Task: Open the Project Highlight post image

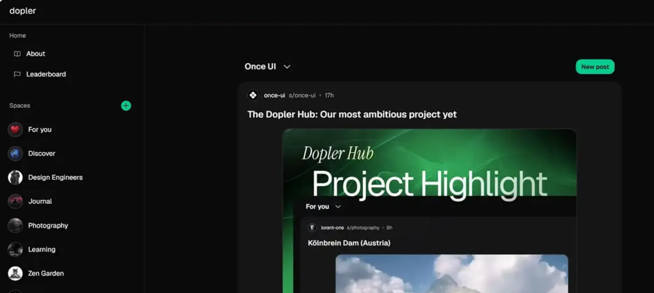Action: point(429,211)
